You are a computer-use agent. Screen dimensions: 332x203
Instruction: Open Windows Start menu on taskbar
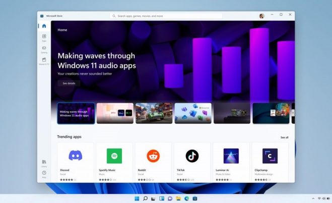pyautogui.click(x=137, y=198)
